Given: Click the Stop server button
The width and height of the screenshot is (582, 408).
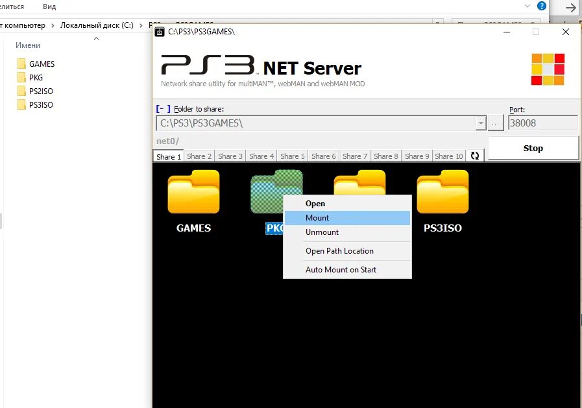Looking at the screenshot, I should point(533,149).
